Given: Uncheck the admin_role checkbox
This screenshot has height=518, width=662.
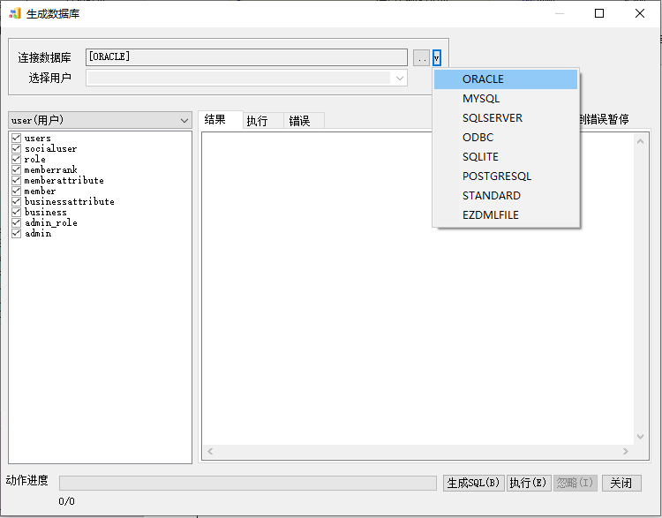Looking at the screenshot, I should (x=17, y=222).
